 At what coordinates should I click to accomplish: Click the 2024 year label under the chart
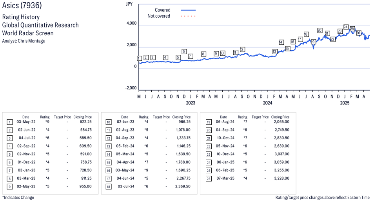click(x=267, y=103)
